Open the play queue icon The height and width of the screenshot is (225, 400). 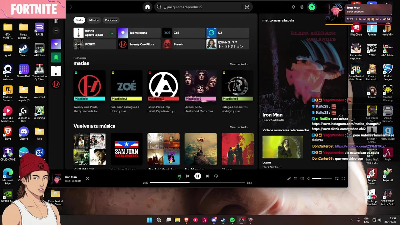(296, 179)
